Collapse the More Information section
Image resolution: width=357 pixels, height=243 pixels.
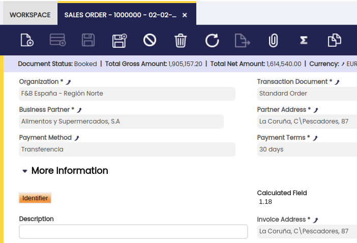25,171
